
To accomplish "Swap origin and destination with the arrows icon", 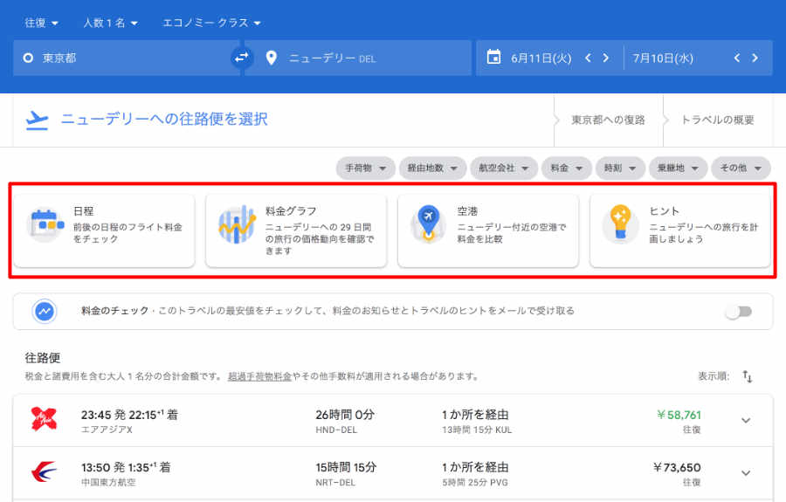I will [242, 58].
